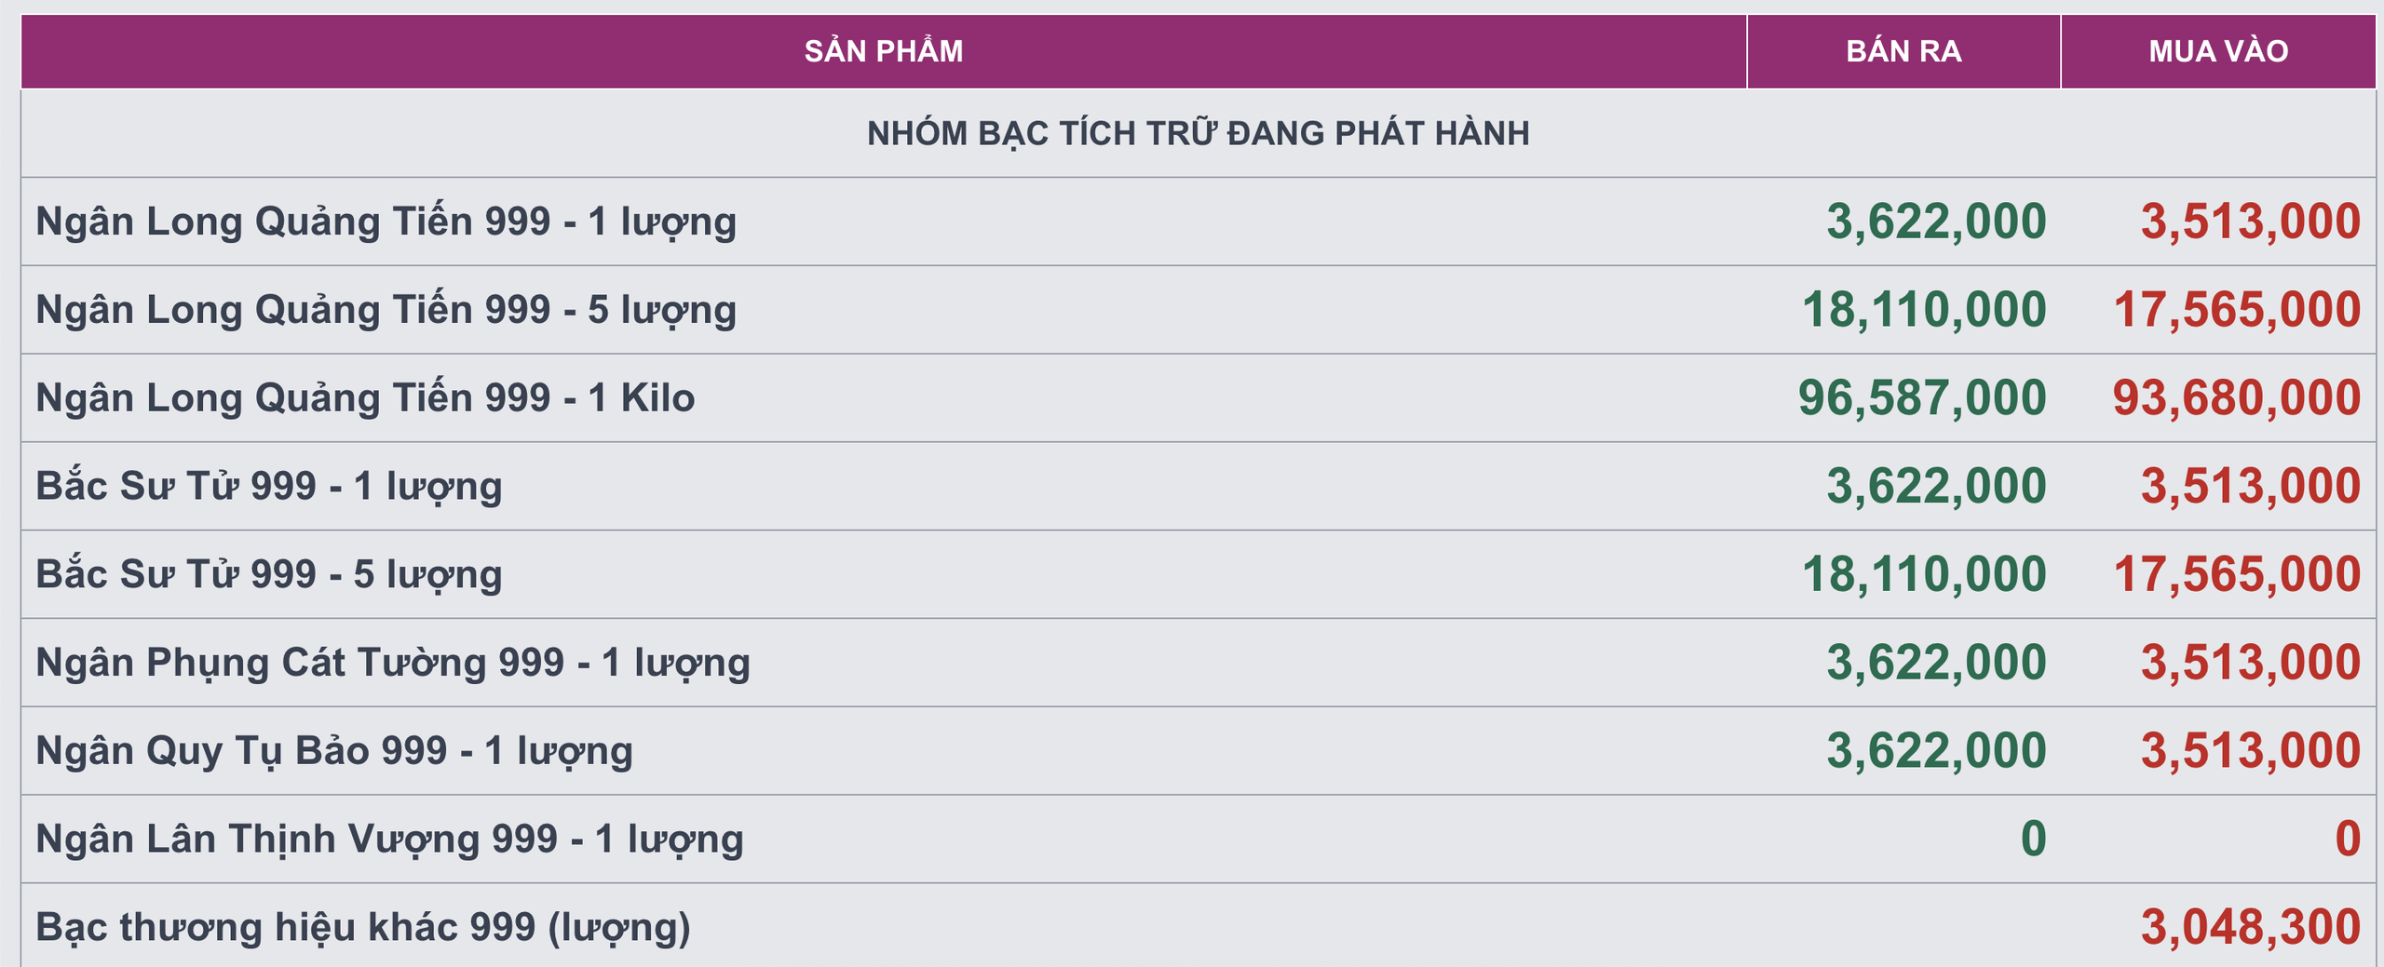Open Bắc Sư Tử 999 - 5 lượng product
This screenshot has height=967, width=2384.
(268, 574)
